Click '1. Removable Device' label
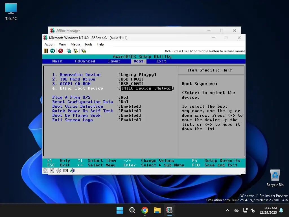This screenshot has width=289, height=217. coord(76,75)
